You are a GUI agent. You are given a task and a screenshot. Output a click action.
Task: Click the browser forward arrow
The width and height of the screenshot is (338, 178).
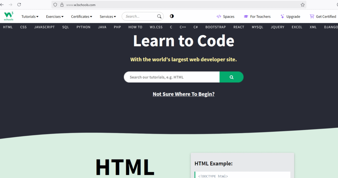tap(10, 5)
